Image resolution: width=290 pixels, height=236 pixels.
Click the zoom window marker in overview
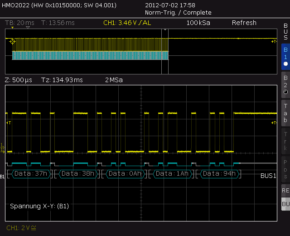pos(165,51)
